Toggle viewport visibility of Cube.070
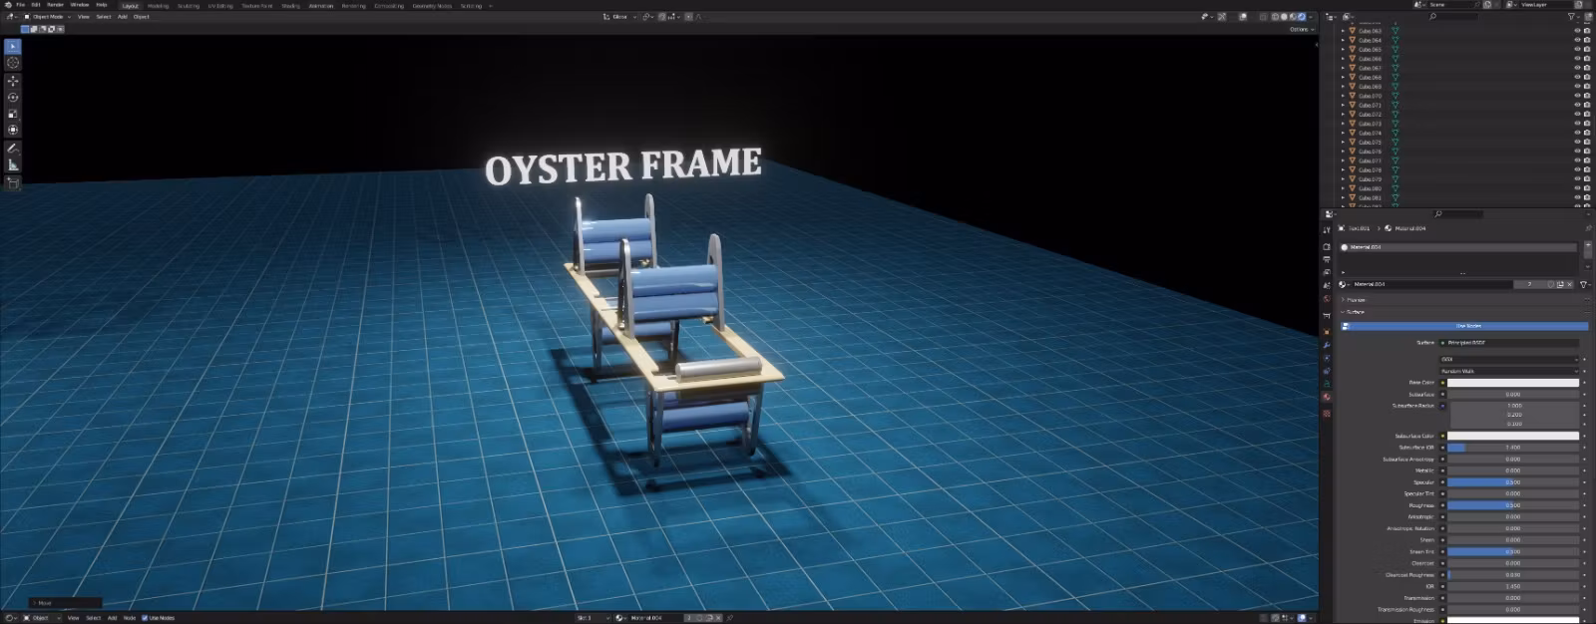Image resolution: width=1596 pixels, height=624 pixels. tap(1577, 96)
